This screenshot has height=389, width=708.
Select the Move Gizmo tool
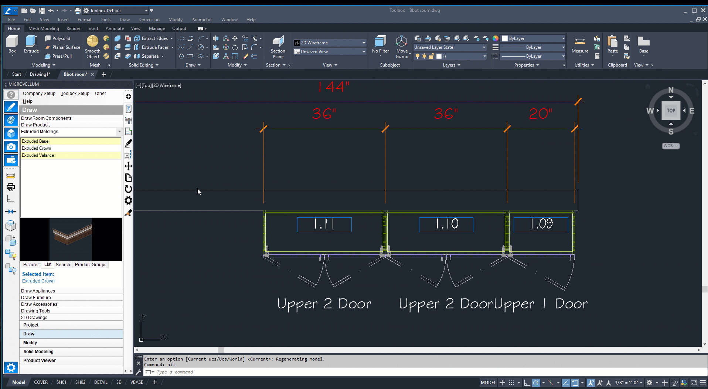[x=402, y=46]
